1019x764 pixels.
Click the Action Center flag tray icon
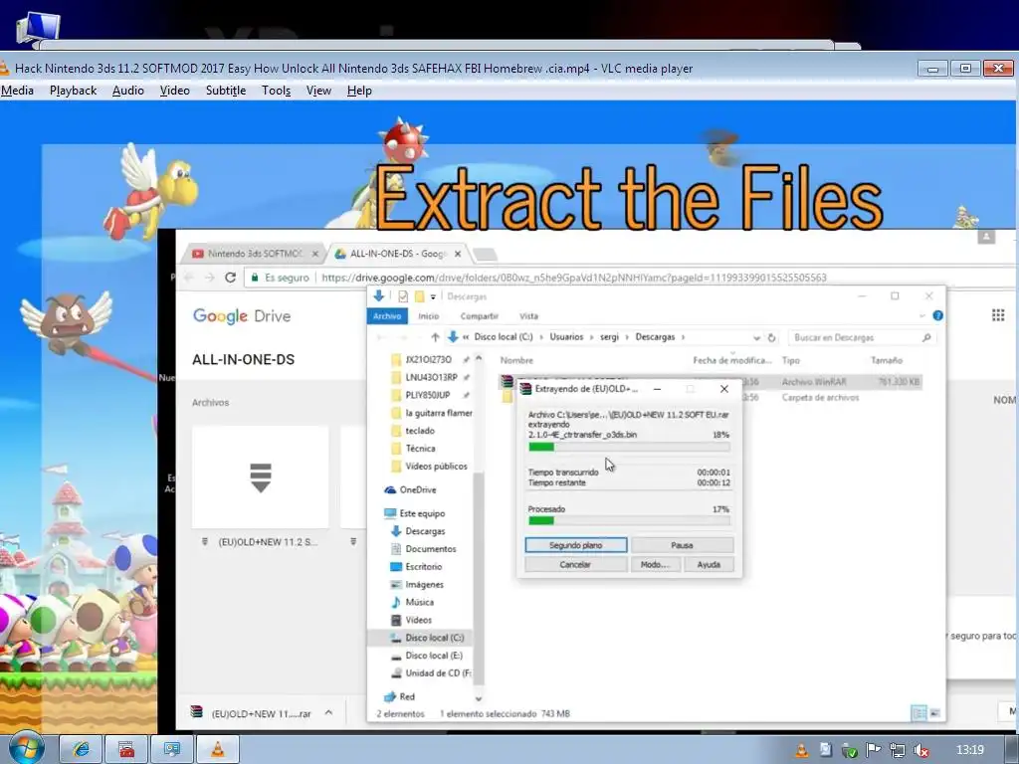point(874,750)
